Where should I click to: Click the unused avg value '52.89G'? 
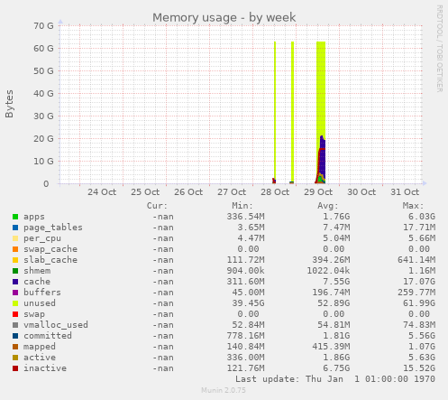[x=334, y=303]
